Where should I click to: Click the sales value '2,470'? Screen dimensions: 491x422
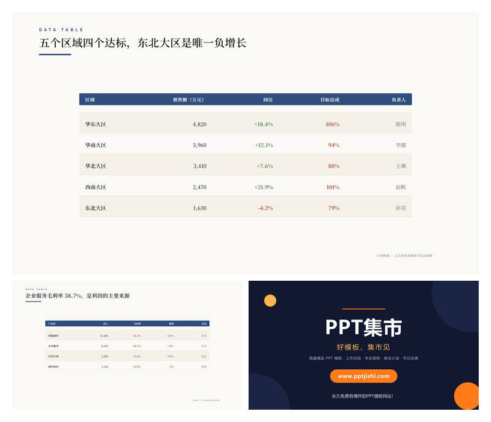click(x=199, y=187)
